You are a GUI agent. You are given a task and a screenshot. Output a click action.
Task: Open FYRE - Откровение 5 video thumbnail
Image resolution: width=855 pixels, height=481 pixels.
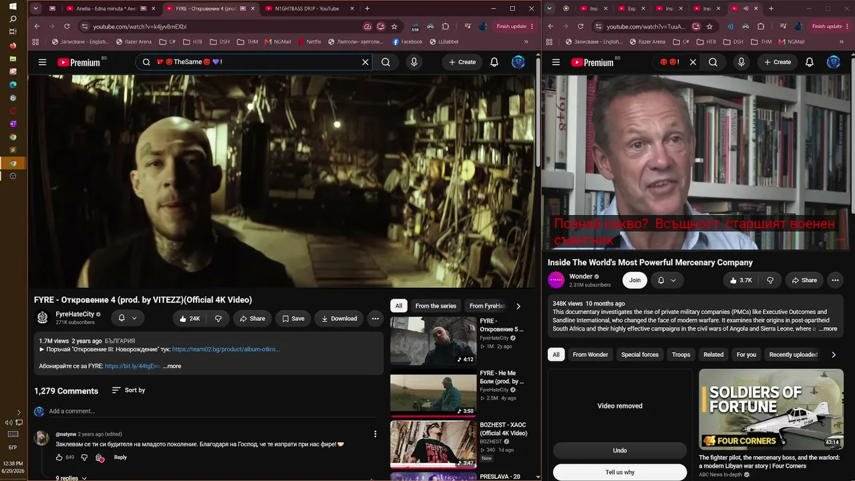(434, 341)
